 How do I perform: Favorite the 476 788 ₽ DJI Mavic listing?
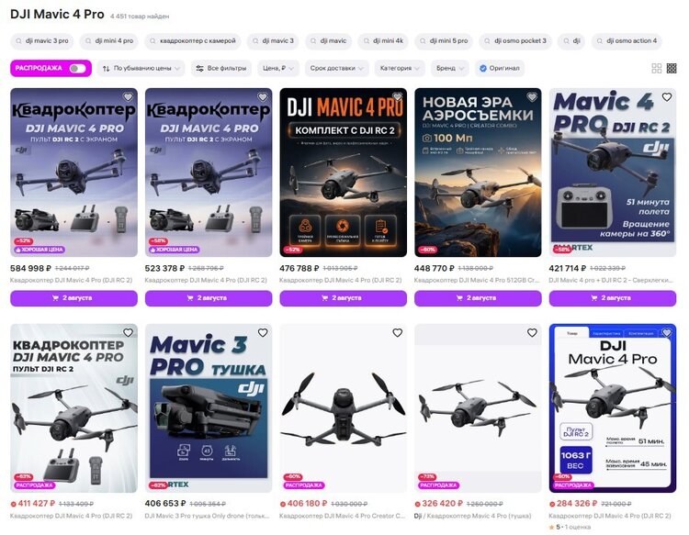point(397,97)
